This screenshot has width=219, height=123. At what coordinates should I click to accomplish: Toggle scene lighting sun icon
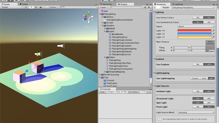pyautogui.click(x=31, y=7)
